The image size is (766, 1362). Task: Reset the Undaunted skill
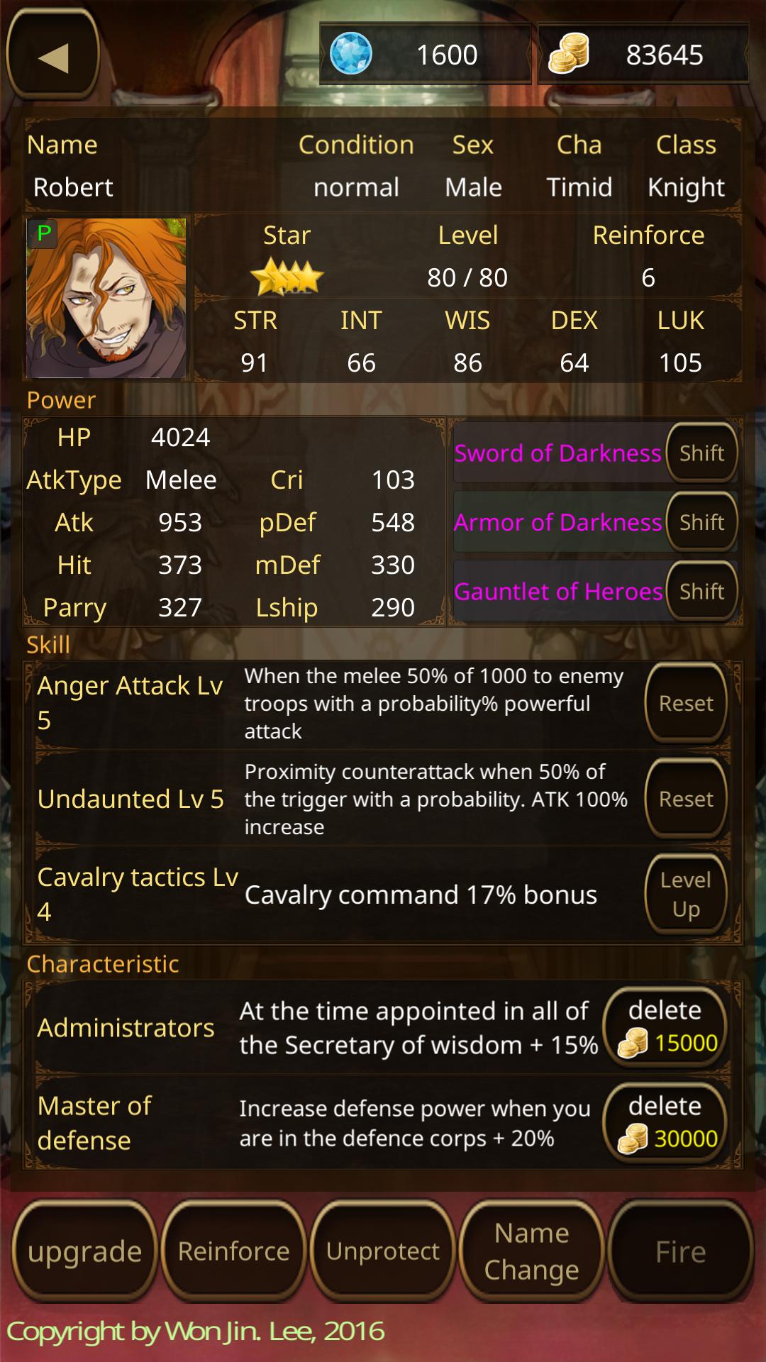tap(686, 799)
